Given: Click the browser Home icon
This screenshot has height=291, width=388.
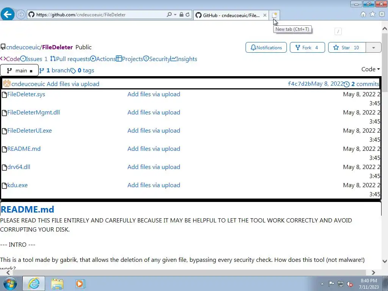Looking at the screenshot, I should point(363,14).
